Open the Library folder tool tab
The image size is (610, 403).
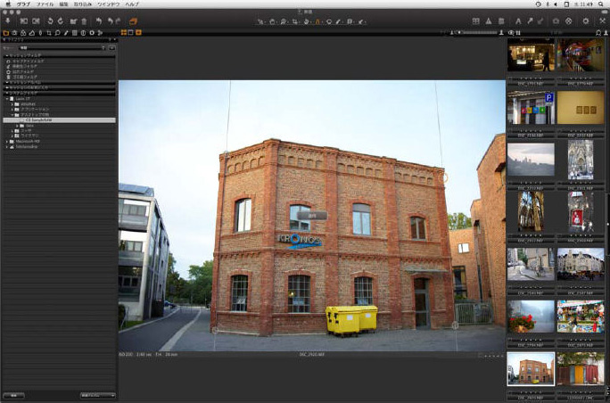coord(6,33)
